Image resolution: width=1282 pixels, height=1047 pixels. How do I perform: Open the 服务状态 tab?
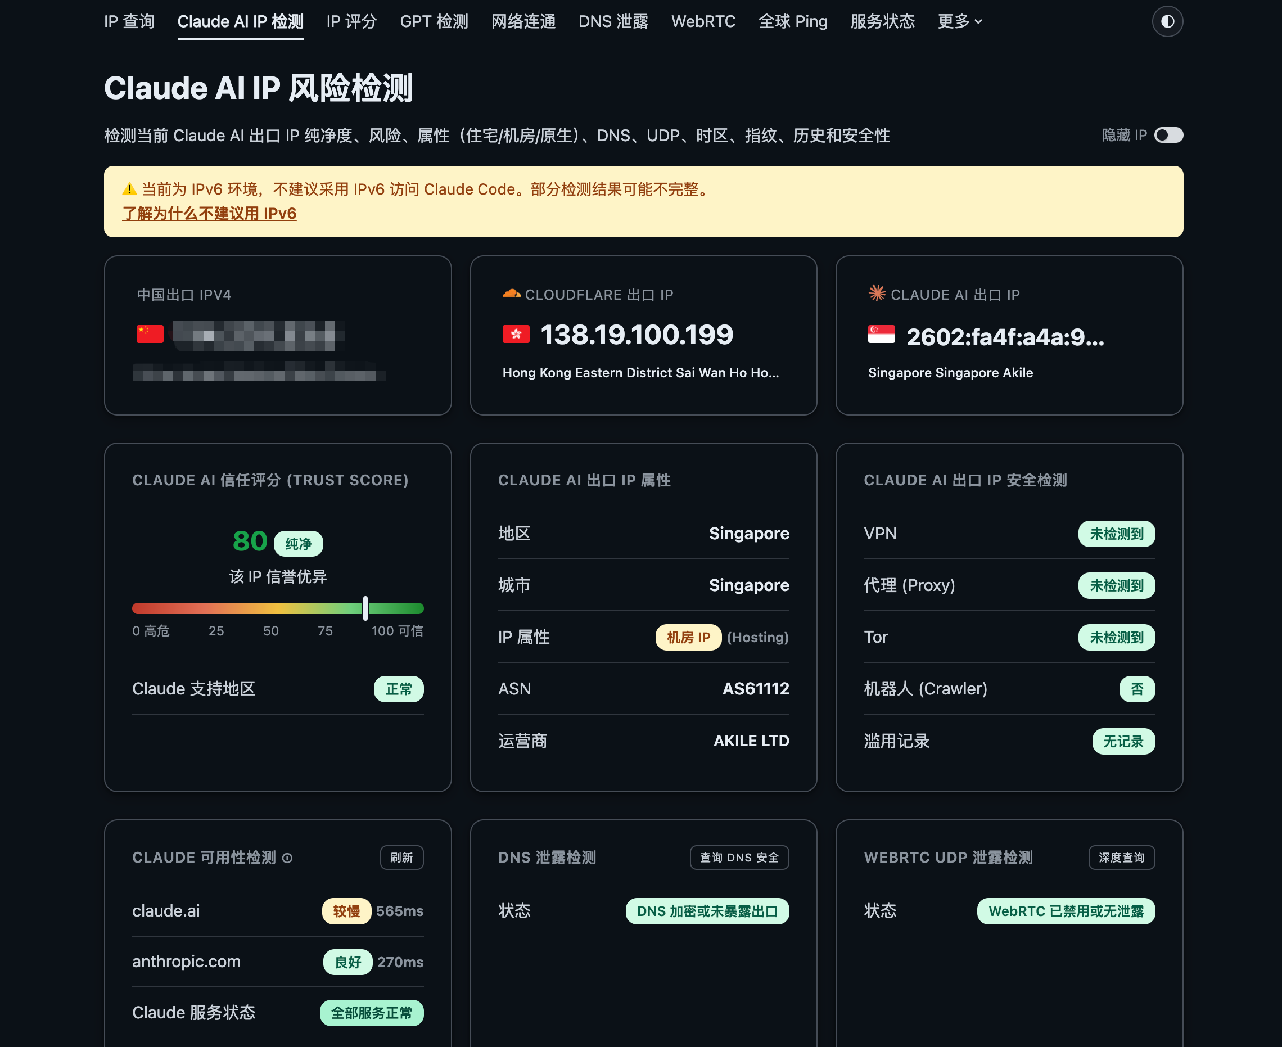click(x=882, y=22)
